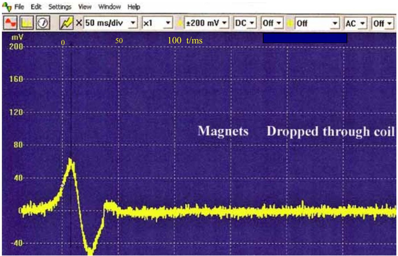Open the View menu
Screen dimensions: 398x256
click(85, 7)
